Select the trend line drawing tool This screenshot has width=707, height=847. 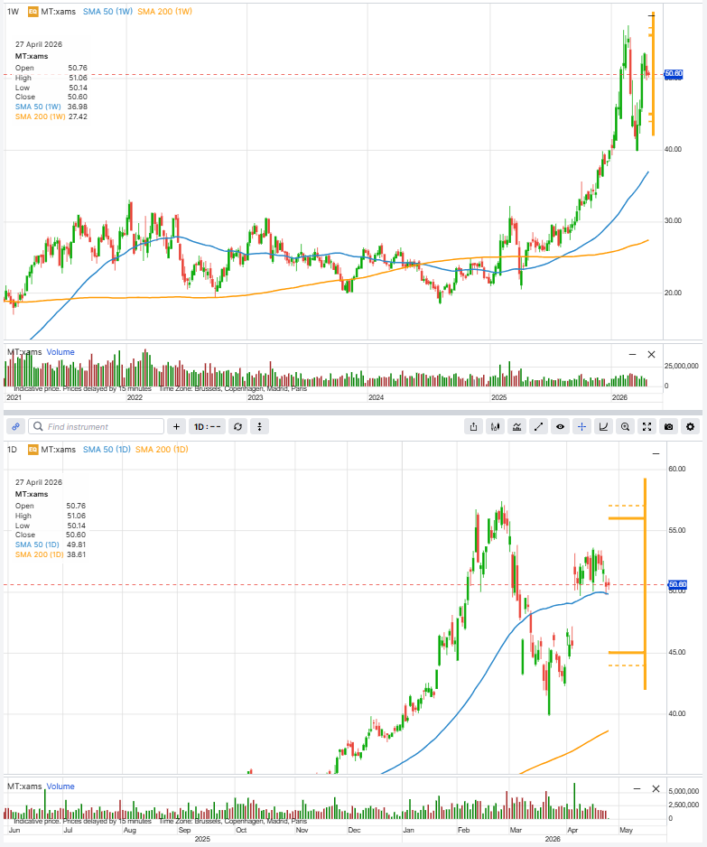click(x=539, y=426)
